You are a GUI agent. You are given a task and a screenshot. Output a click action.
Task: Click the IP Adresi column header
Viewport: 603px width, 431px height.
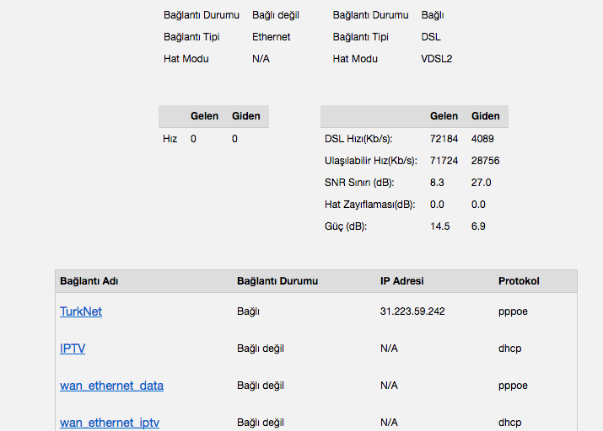click(402, 281)
